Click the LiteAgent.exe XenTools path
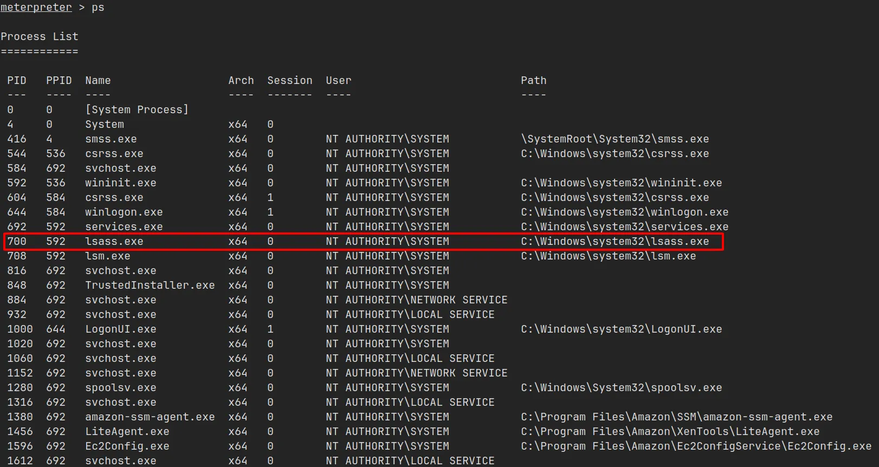This screenshot has width=879, height=467. point(670,432)
